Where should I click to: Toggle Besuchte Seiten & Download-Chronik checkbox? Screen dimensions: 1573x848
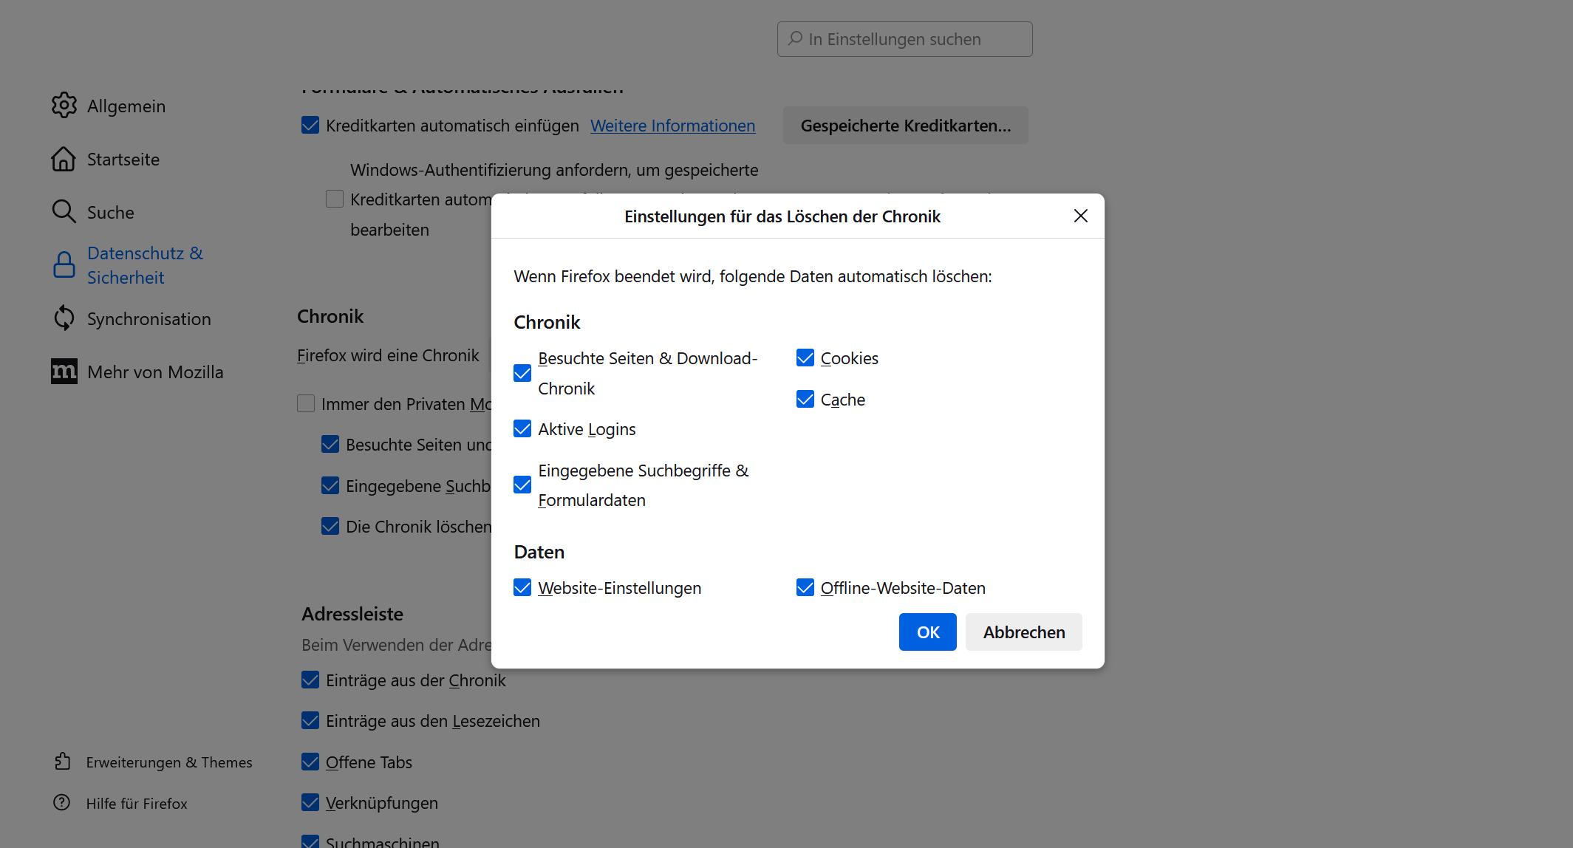point(522,373)
